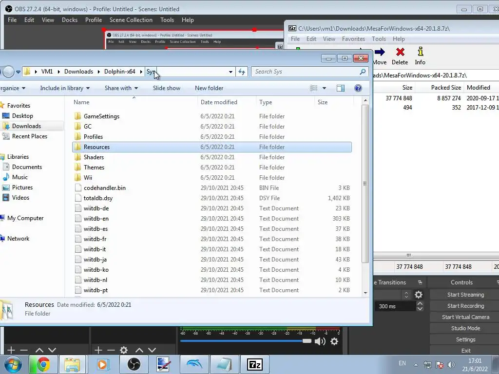Viewport: 499px width, 374px height.
Task: Open Google Chrome from the taskbar
Action: click(x=43, y=364)
